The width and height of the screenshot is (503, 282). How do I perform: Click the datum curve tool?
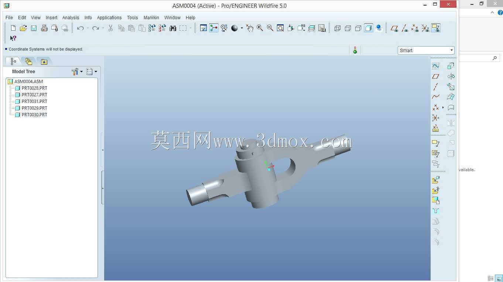point(436,97)
